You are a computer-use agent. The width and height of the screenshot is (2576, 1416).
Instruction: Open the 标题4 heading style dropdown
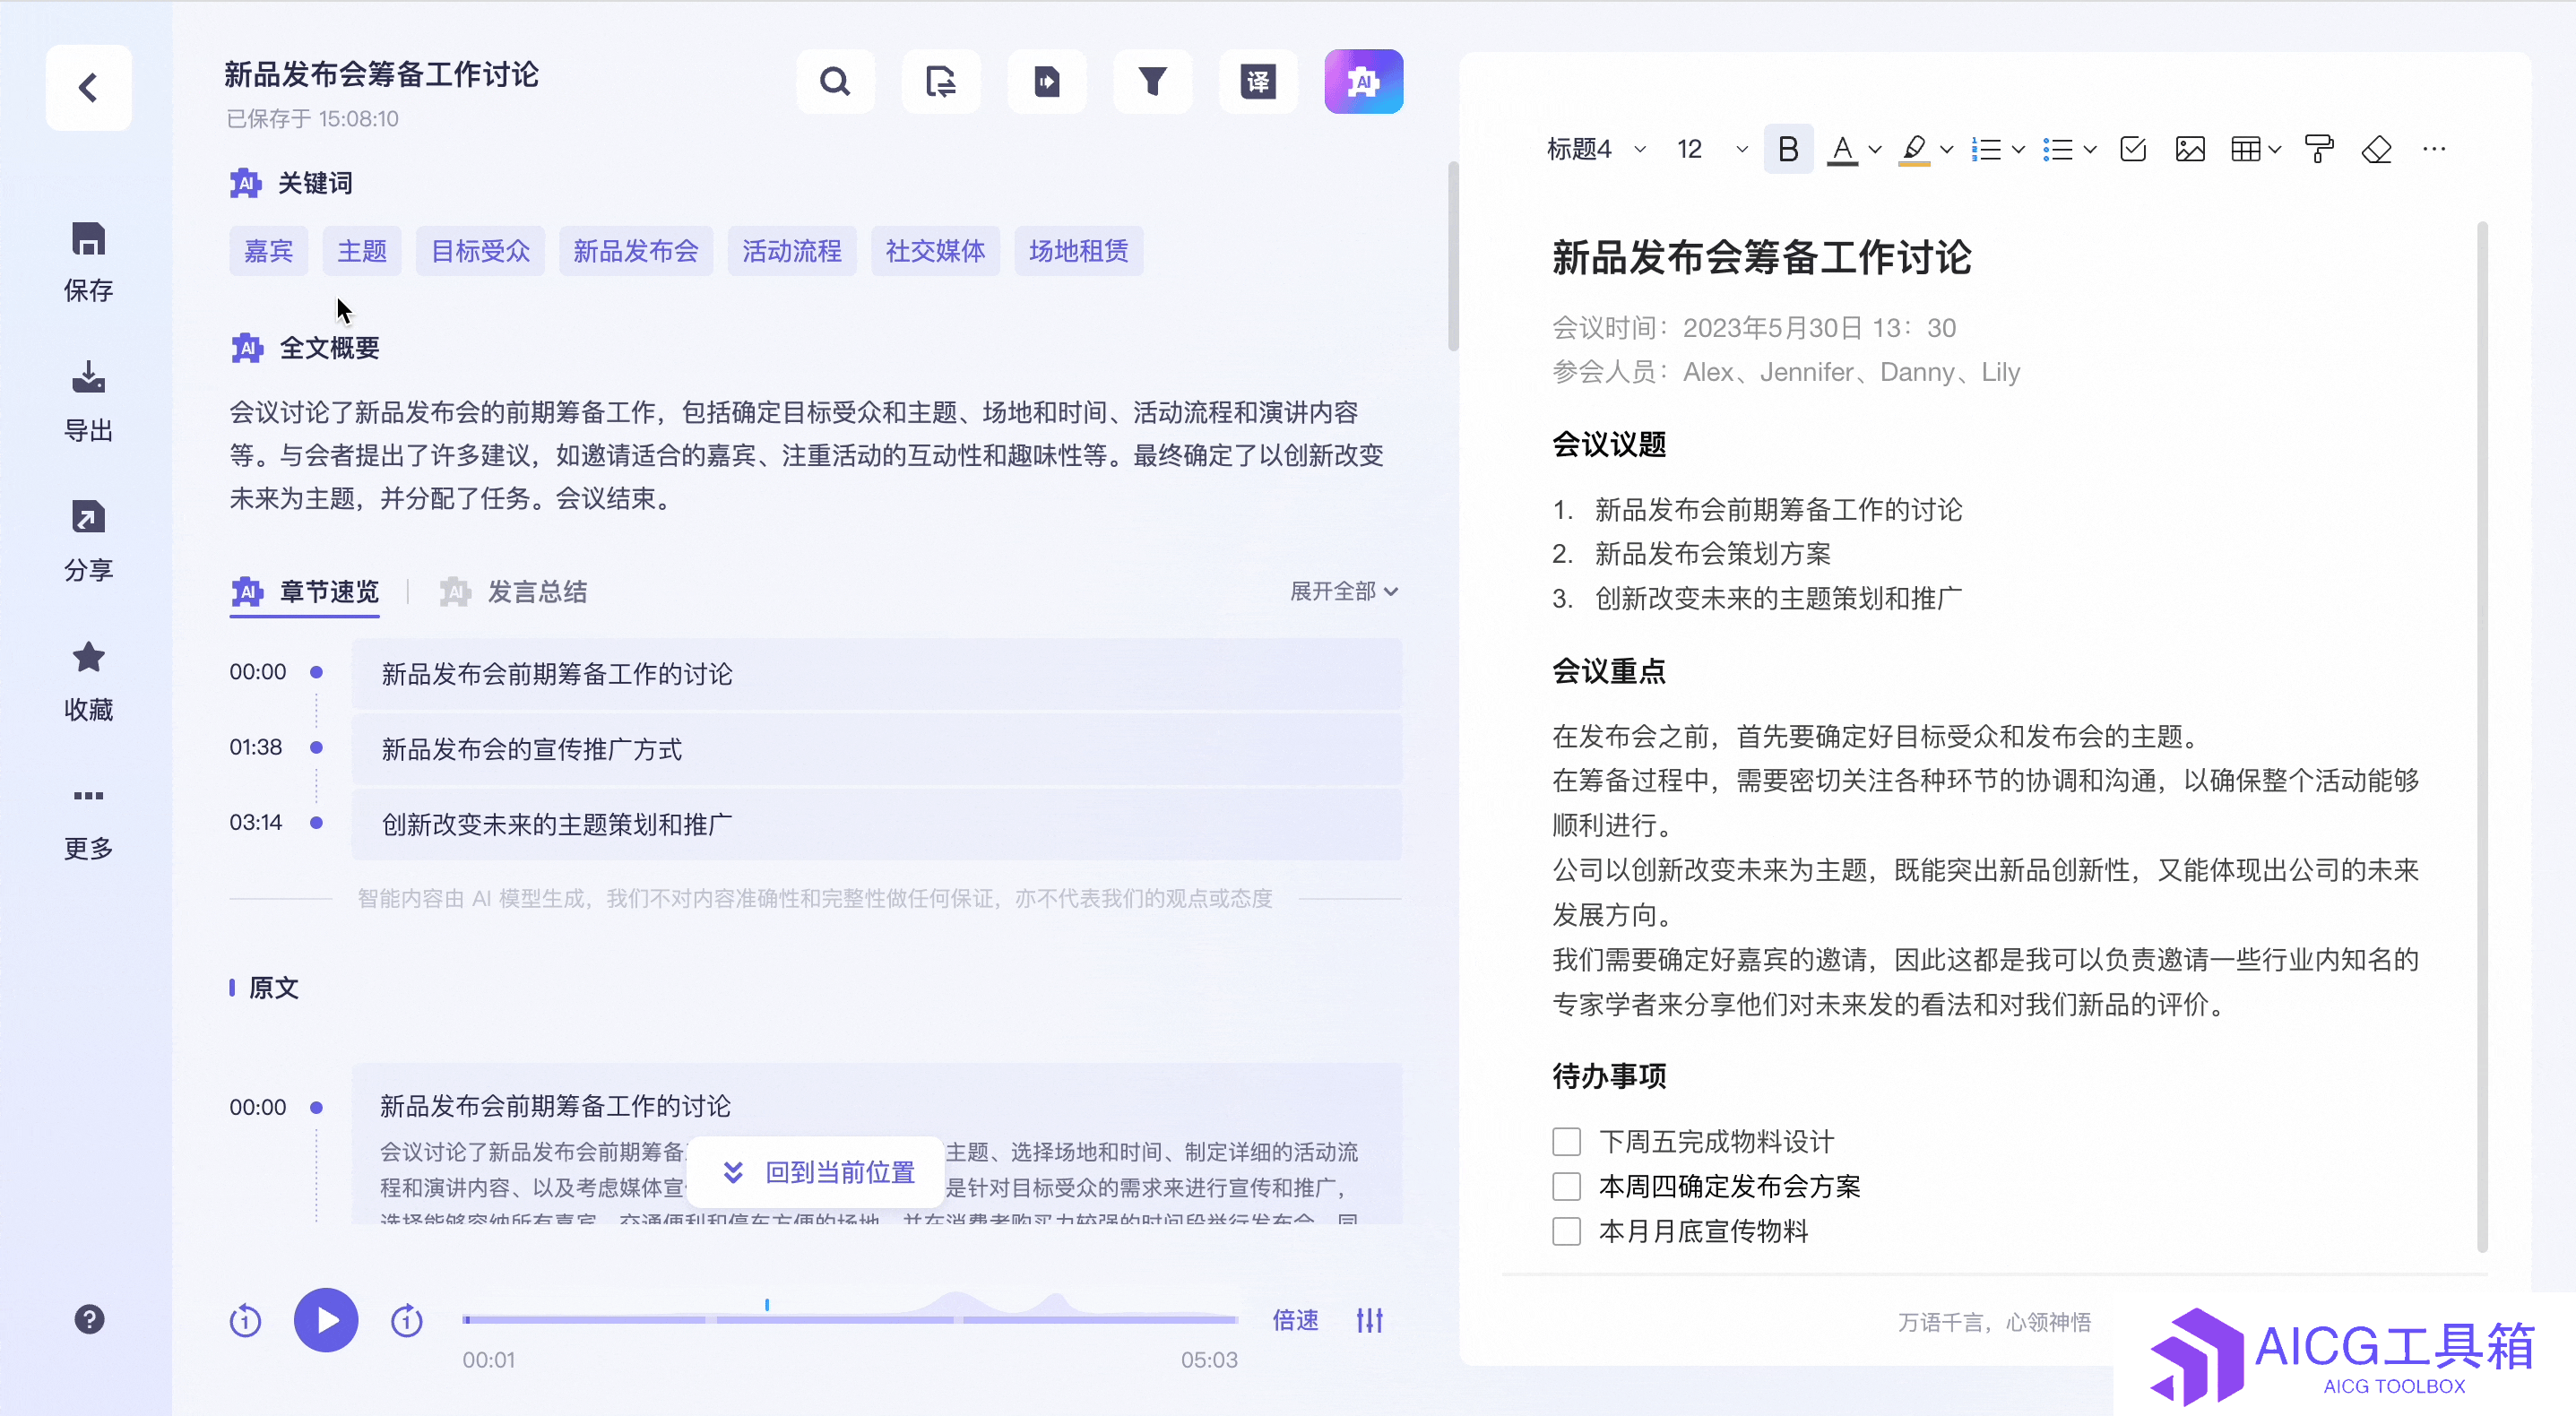pyautogui.click(x=1597, y=150)
